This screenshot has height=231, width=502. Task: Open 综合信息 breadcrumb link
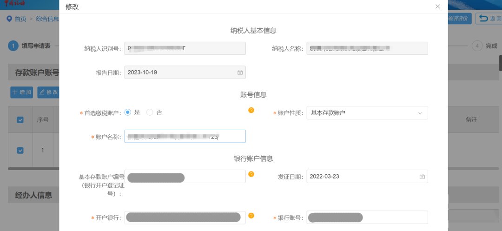(x=47, y=19)
